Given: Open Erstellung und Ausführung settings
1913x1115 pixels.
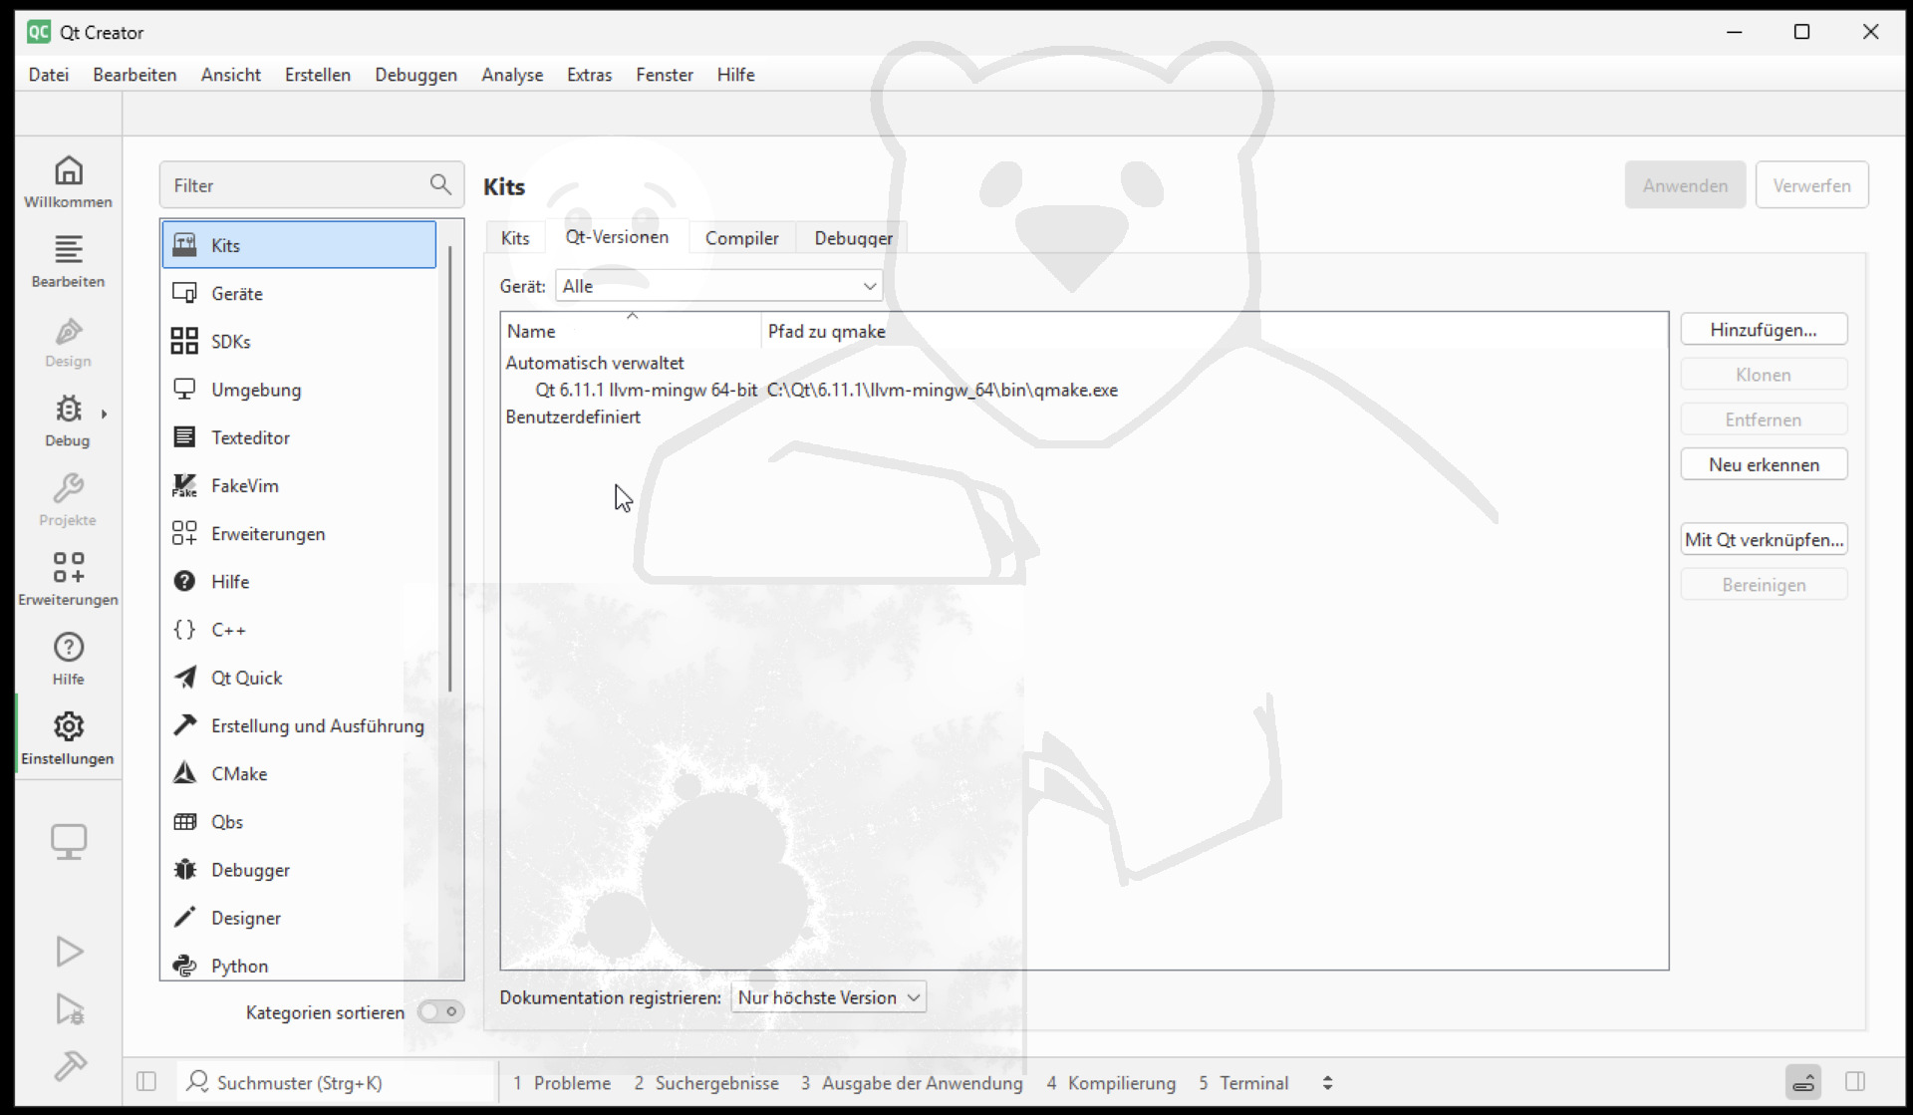Looking at the screenshot, I should 299,725.
